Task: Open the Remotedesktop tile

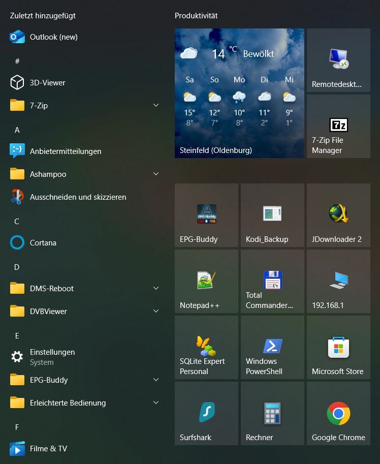Action: (x=339, y=60)
